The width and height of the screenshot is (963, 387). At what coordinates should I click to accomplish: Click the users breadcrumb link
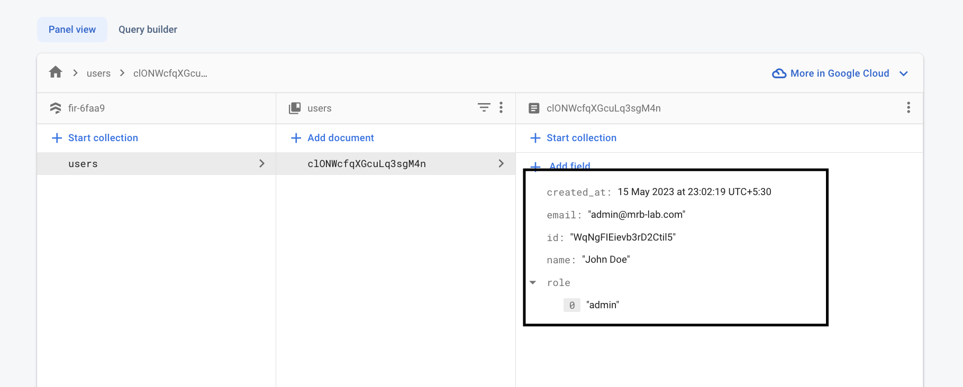point(98,73)
